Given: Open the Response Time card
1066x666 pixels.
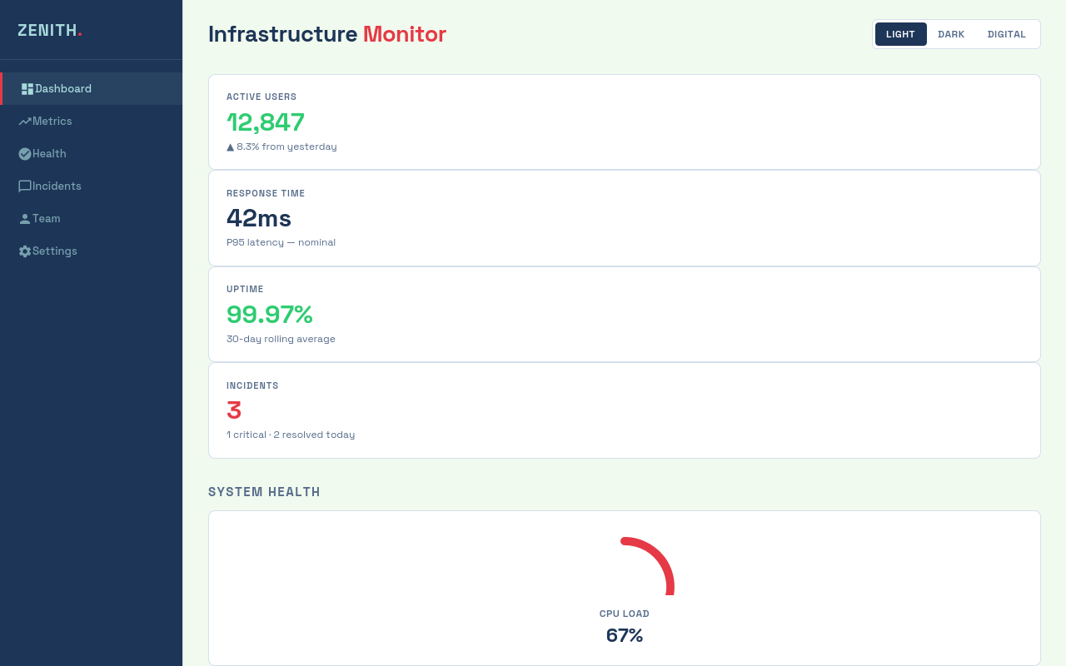Looking at the screenshot, I should 625,218.
